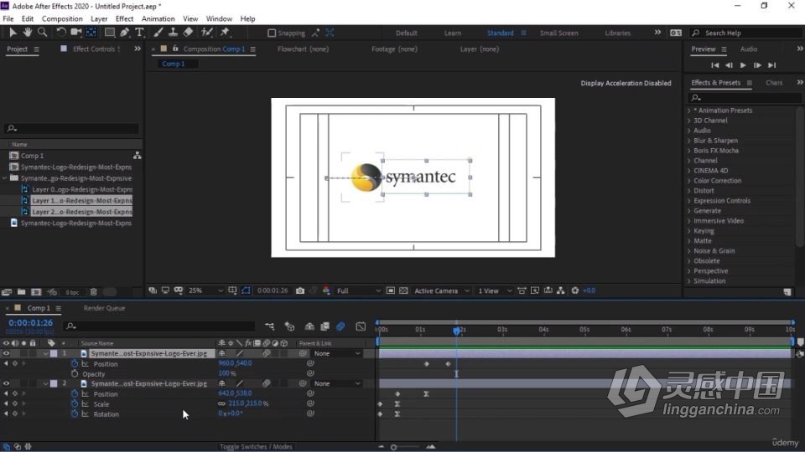Click the Libraries workspace button

(x=618, y=33)
